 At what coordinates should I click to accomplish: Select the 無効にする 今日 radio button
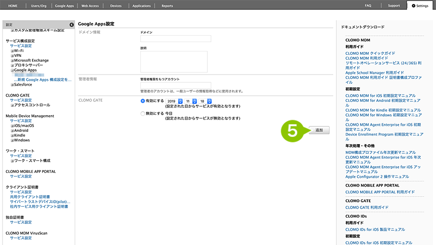(x=143, y=113)
